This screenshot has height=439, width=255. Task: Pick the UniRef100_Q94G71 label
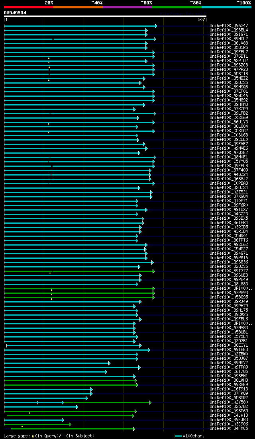click(x=229, y=254)
